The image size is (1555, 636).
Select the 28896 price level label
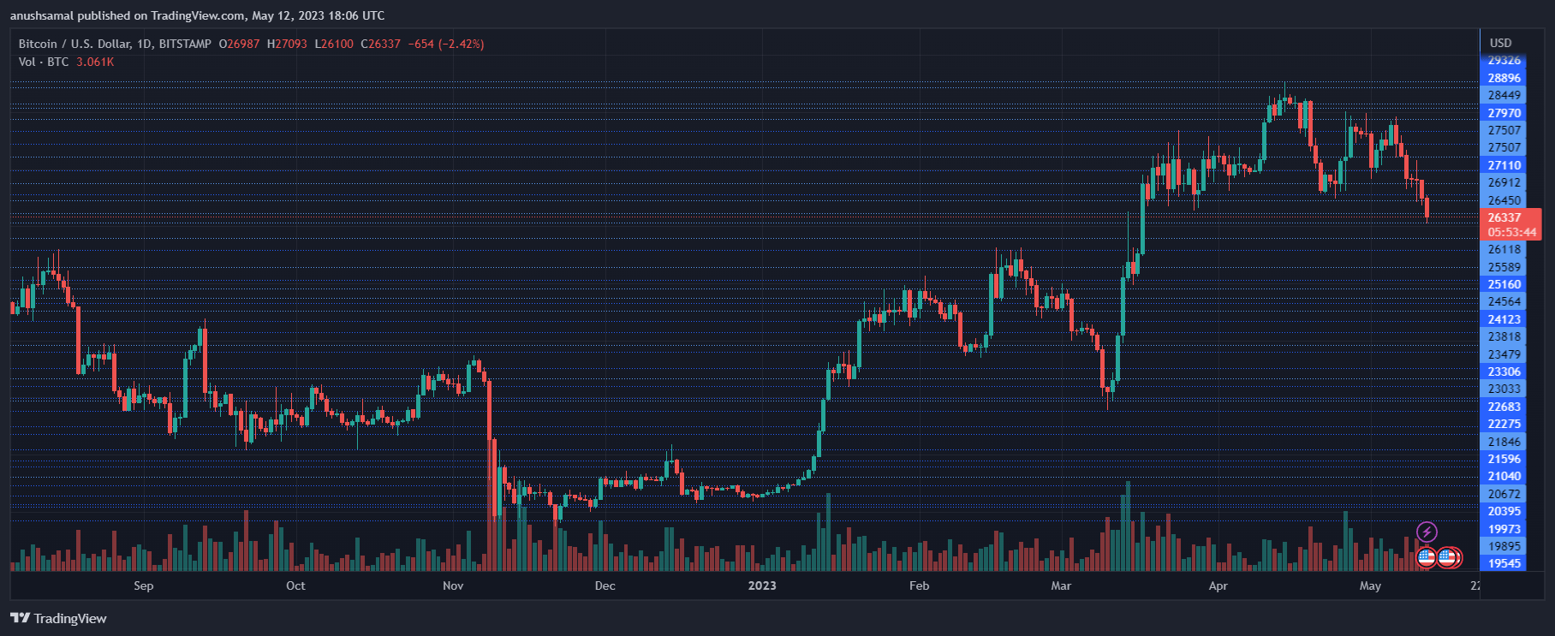point(1504,78)
